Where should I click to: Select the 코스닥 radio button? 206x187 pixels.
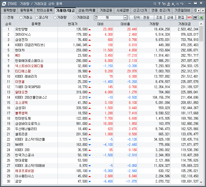click(37, 18)
